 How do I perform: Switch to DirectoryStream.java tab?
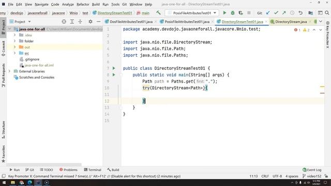point(291,22)
